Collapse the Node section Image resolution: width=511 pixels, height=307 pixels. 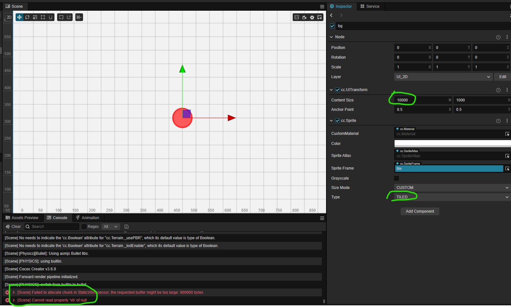(331, 37)
